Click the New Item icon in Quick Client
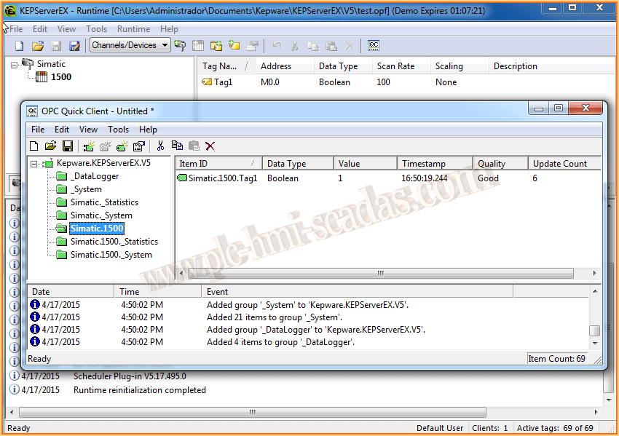Viewport: 619px width, 436px height. click(122, 146)
